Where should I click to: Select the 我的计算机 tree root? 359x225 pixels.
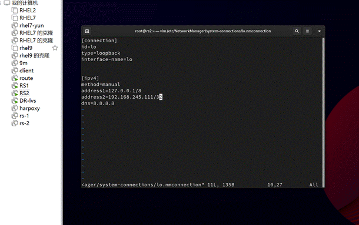[25, 3]
